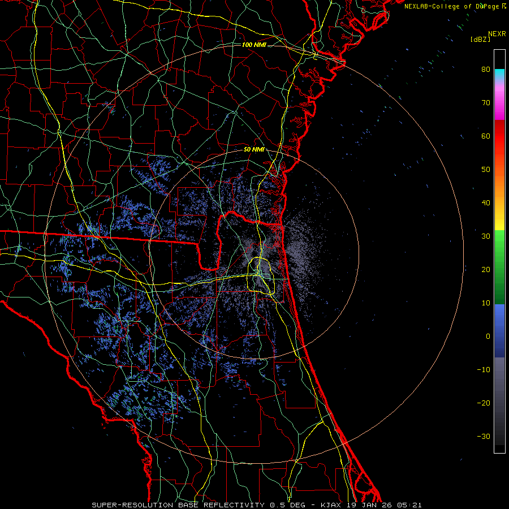Click the blue segment of the reflectivity color bar
This screenshot has height=509, width=509.
tap(499, 331)
